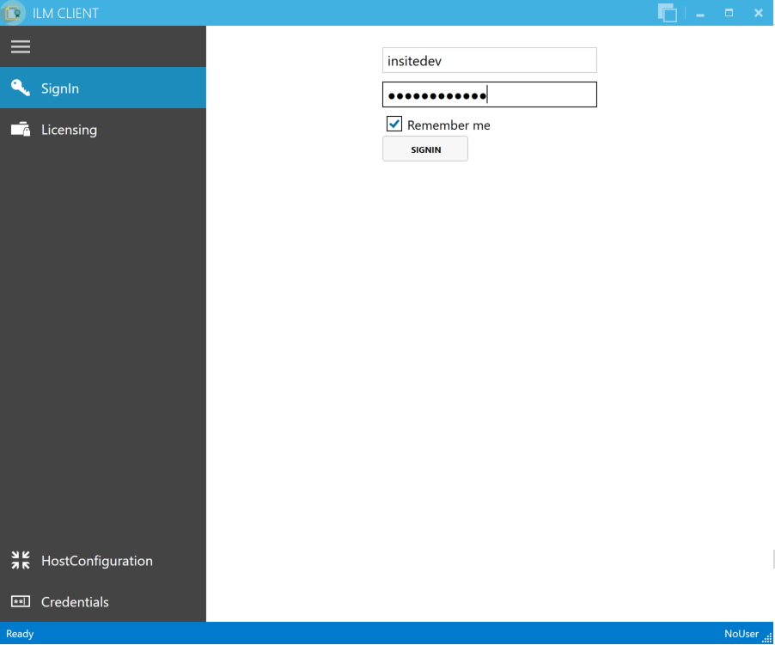The image size is (775, 645).
Task: Click the overlapping windows icon in title bar
Action: tap(667, 13)
